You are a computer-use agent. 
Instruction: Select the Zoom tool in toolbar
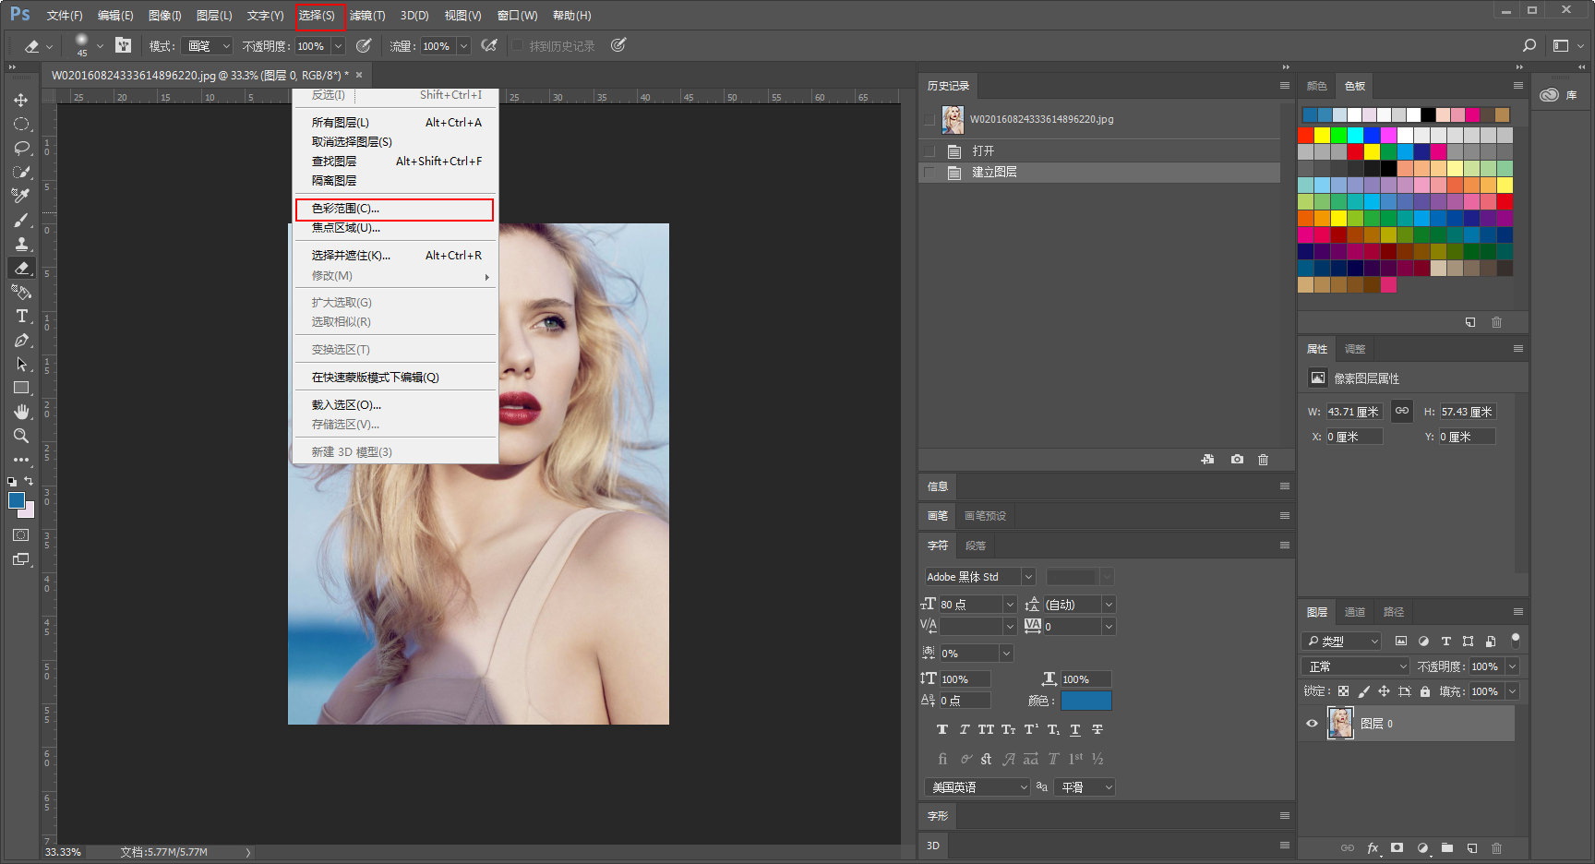pyautogui.click(x=20, y=436)
